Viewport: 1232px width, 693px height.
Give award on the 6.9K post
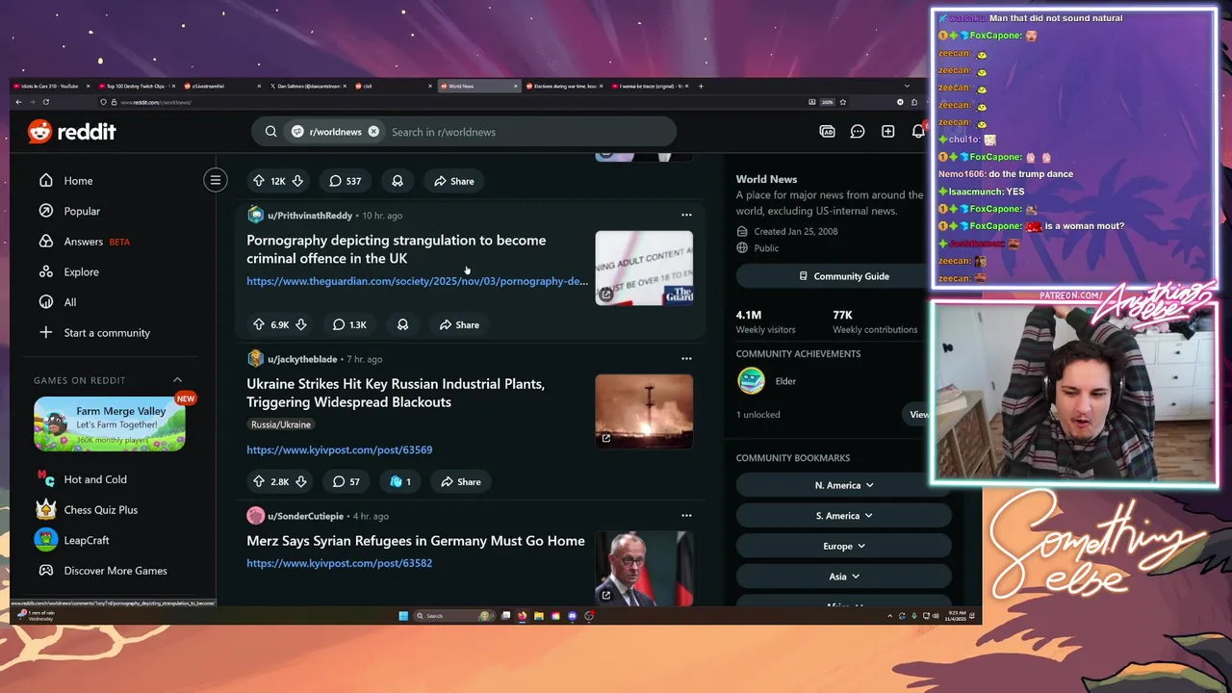click(x=402, y=324)
